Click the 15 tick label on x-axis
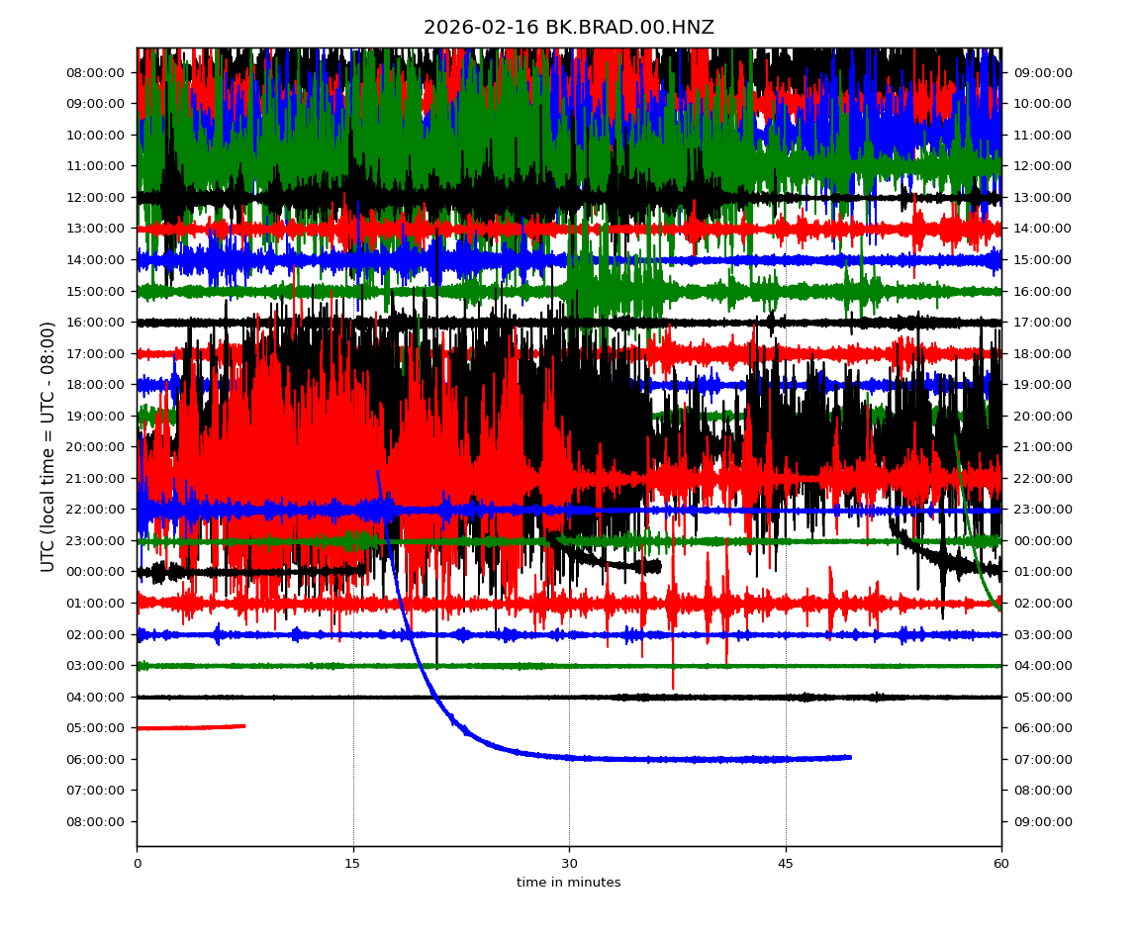This screenshot has height=940, width=1138. pyautogui.click(x=352, y=864)
